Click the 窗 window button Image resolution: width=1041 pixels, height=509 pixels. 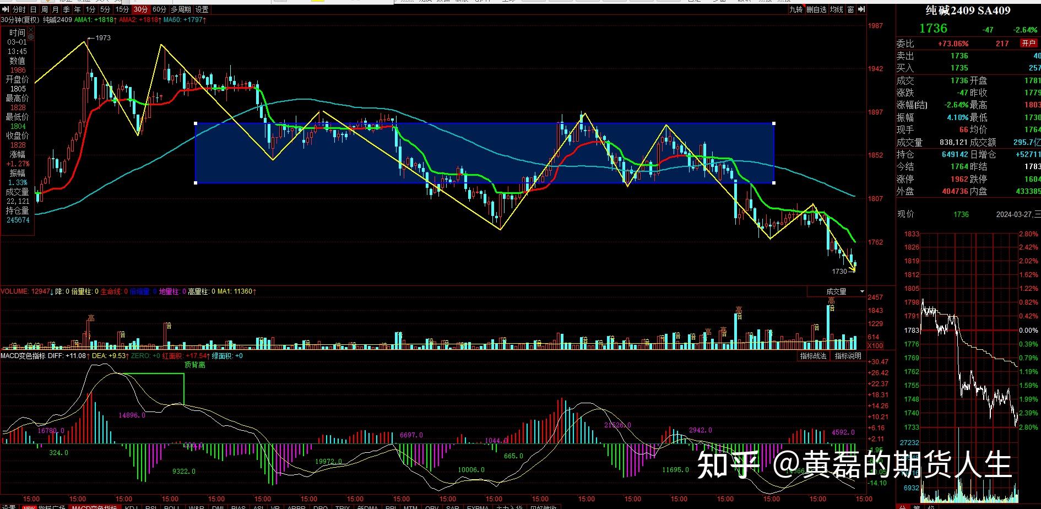[851, 9]
